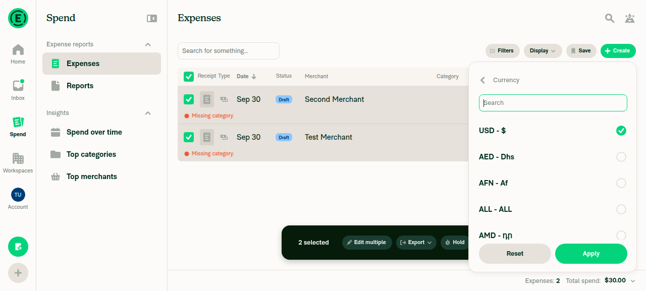Click the Hold button
Viewport: 646px width, 291px height.
455,243
